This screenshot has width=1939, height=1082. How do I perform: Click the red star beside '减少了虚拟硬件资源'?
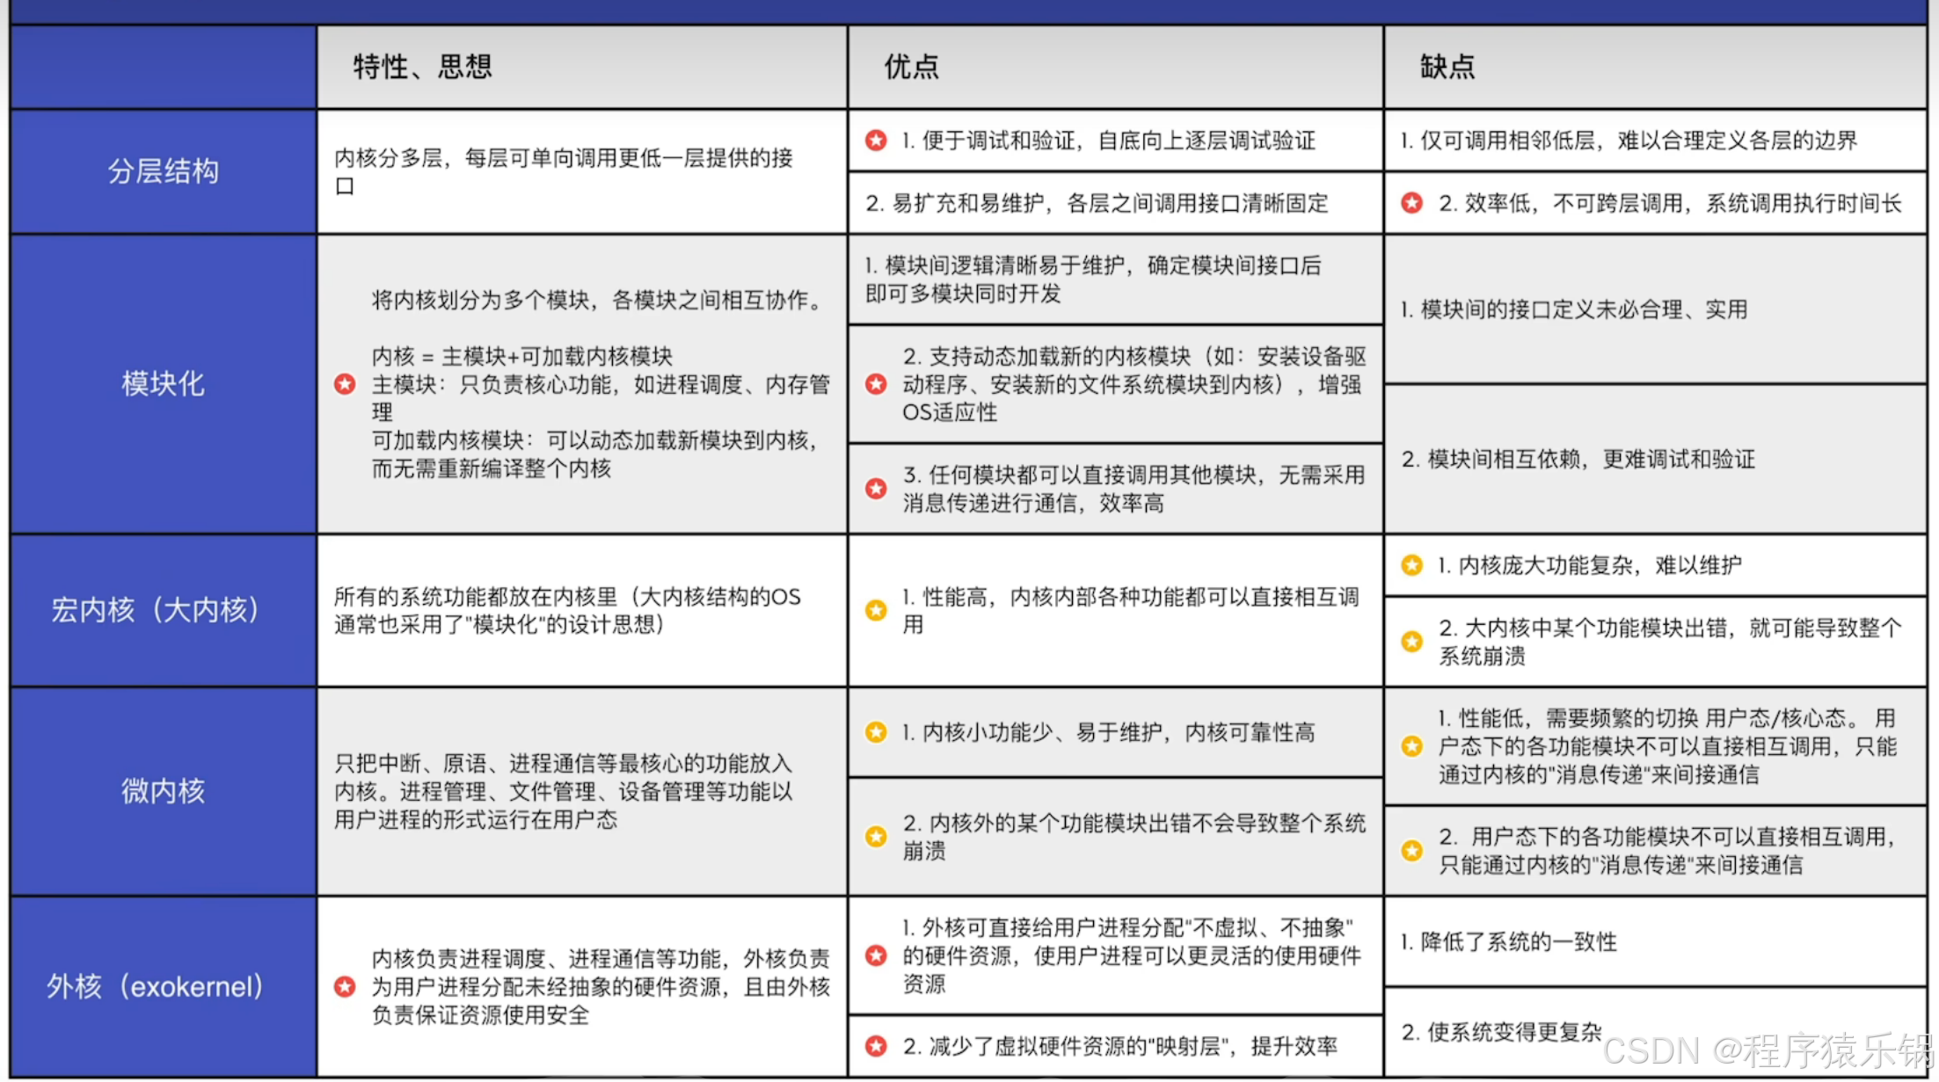point(876,1046)
